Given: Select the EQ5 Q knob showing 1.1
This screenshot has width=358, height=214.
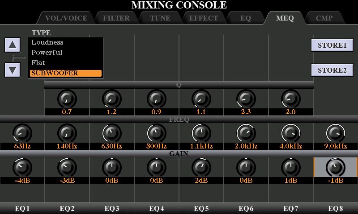Looking at the screenshot, I should (x=201, y=99).
